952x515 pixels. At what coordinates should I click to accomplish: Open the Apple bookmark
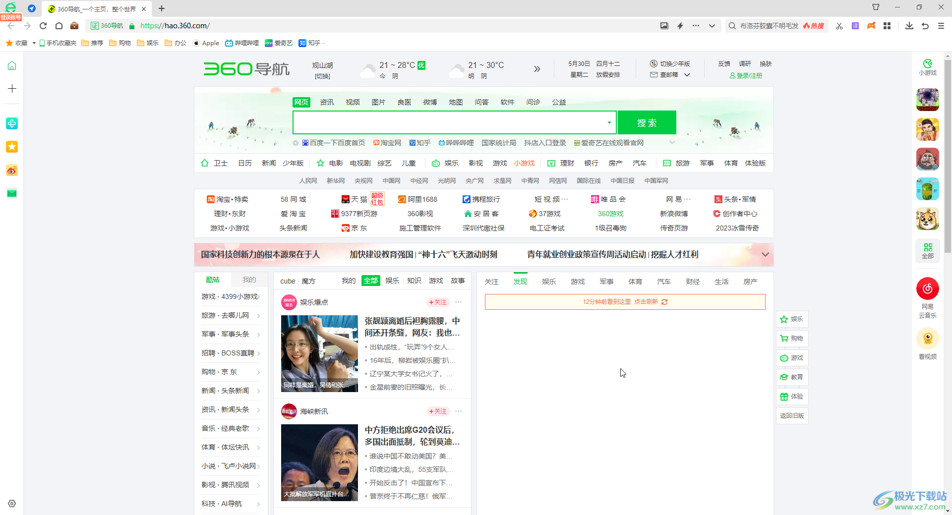point(206,43)
